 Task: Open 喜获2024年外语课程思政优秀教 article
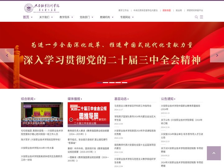click(x=135, y=133)
